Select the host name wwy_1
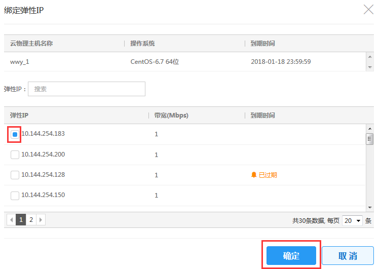 tap(19, 62)
